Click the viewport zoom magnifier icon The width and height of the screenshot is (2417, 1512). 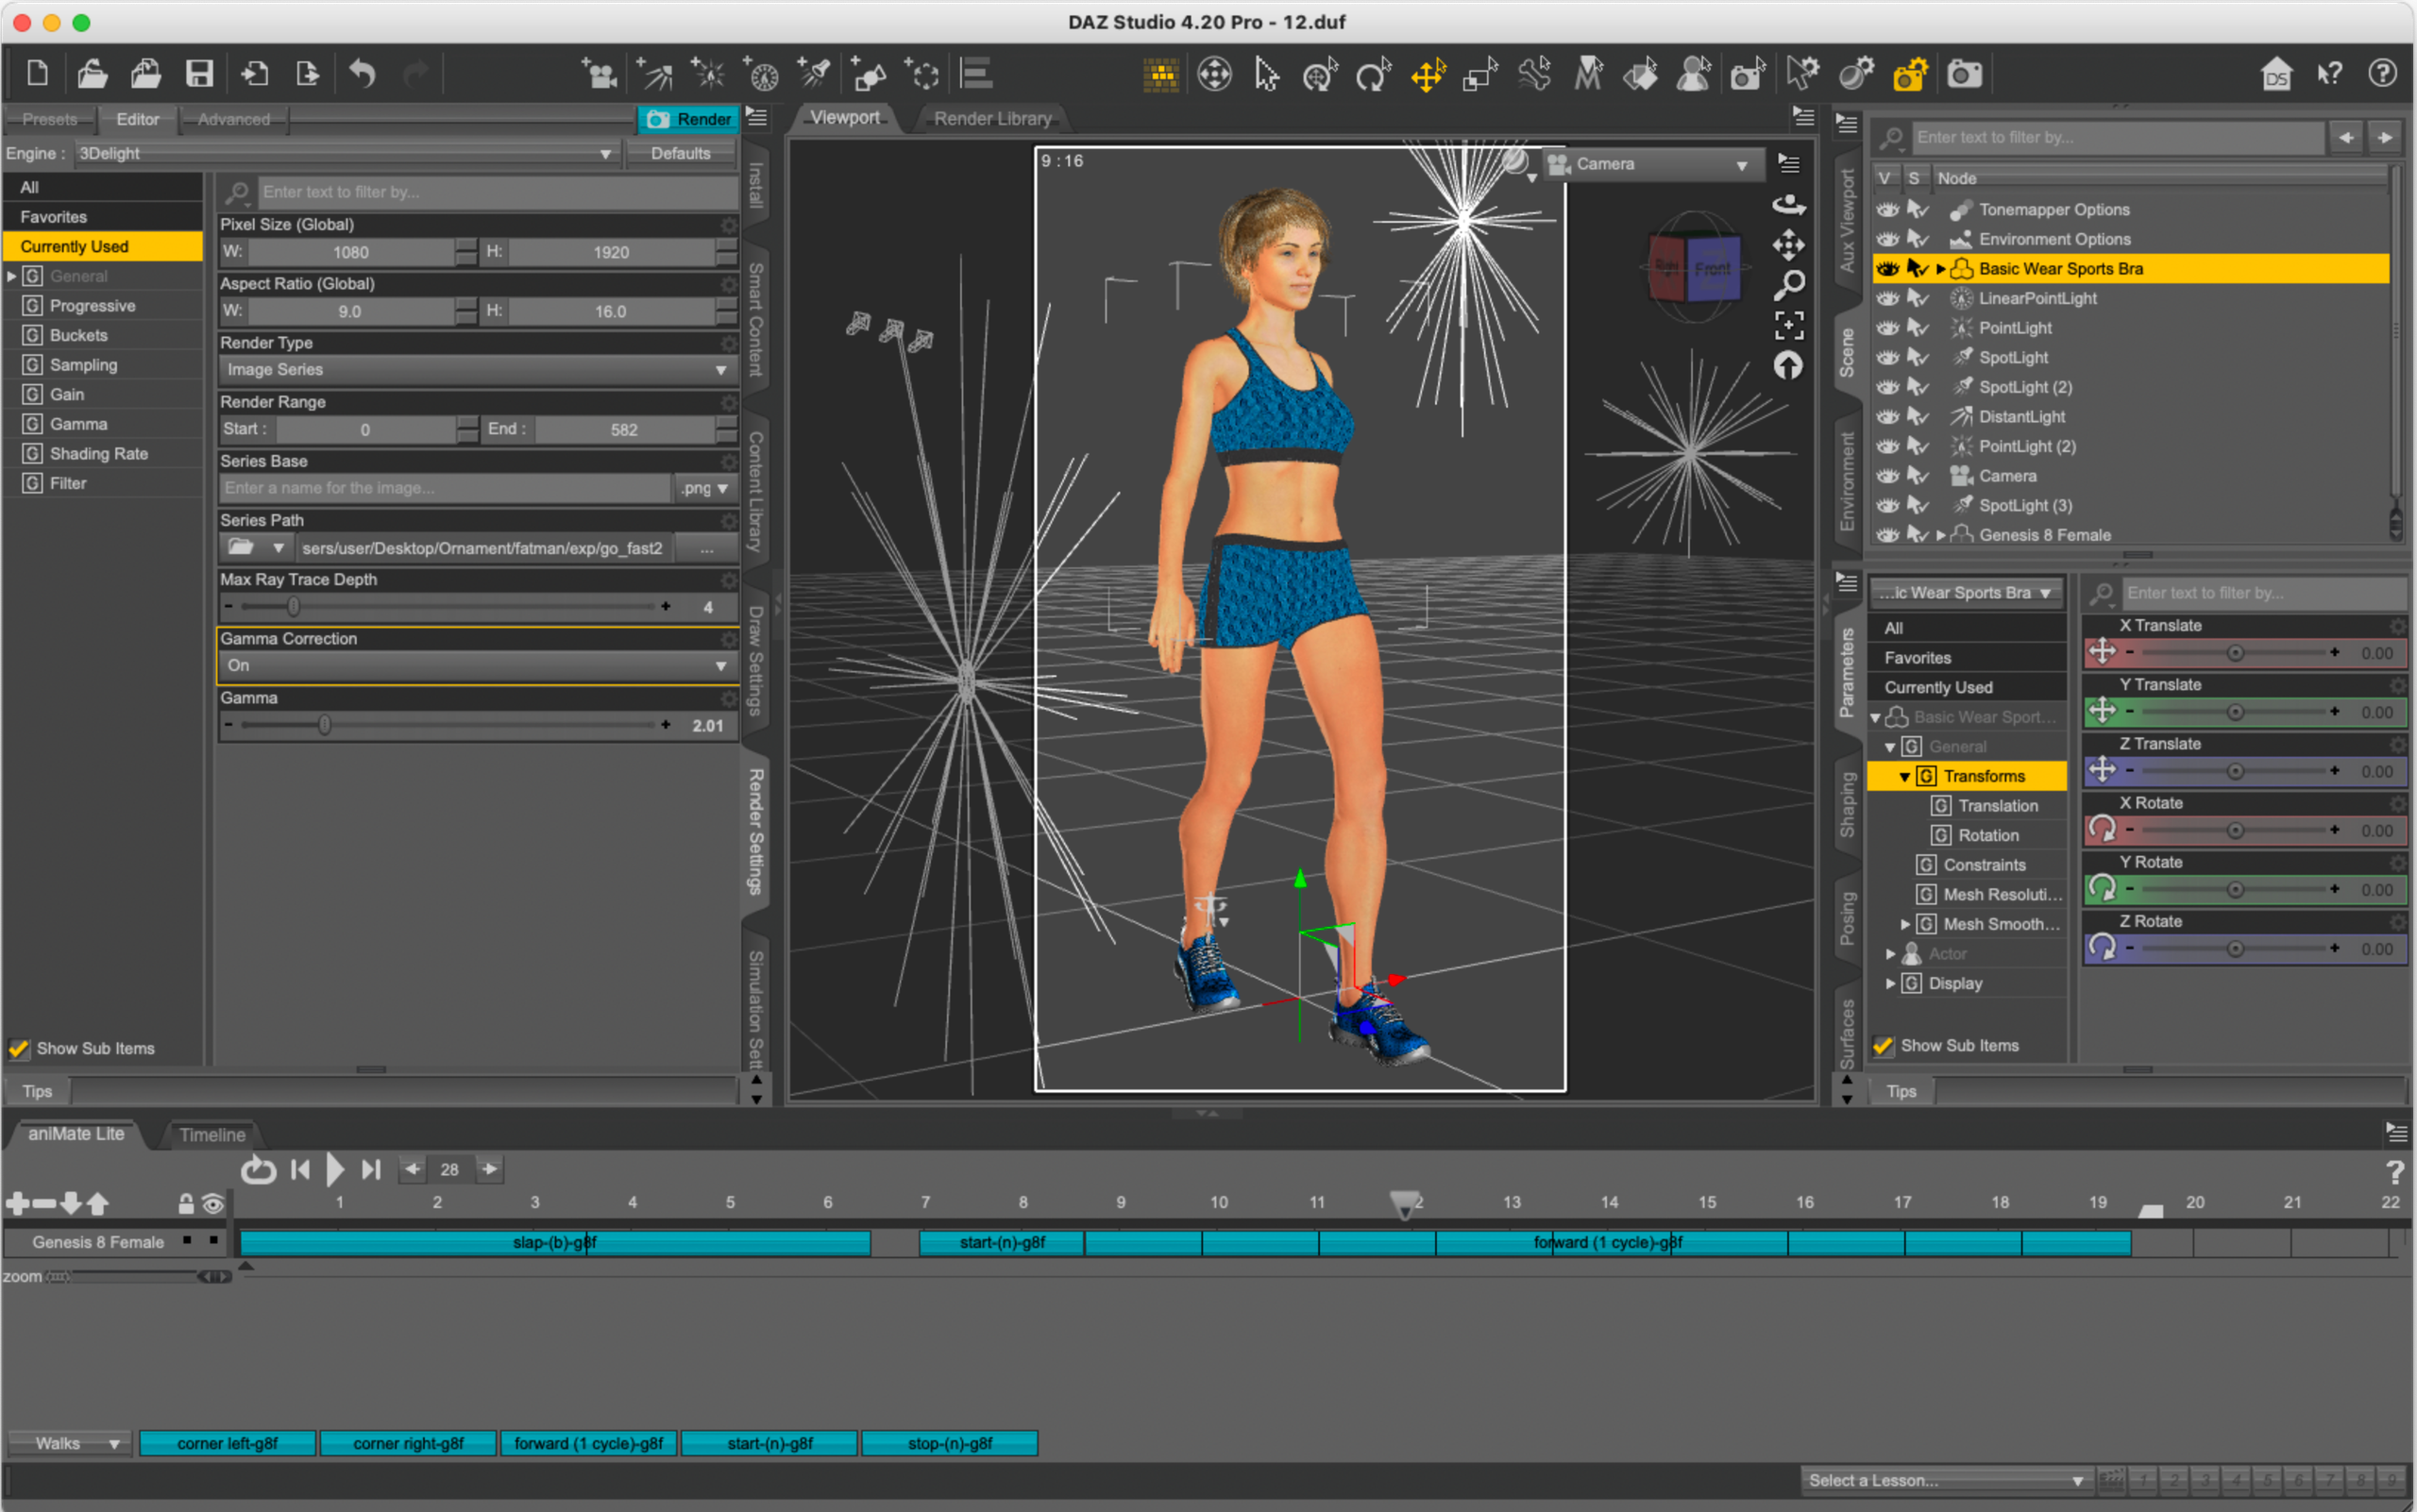pyautogui.click(x=1789, y=285)
